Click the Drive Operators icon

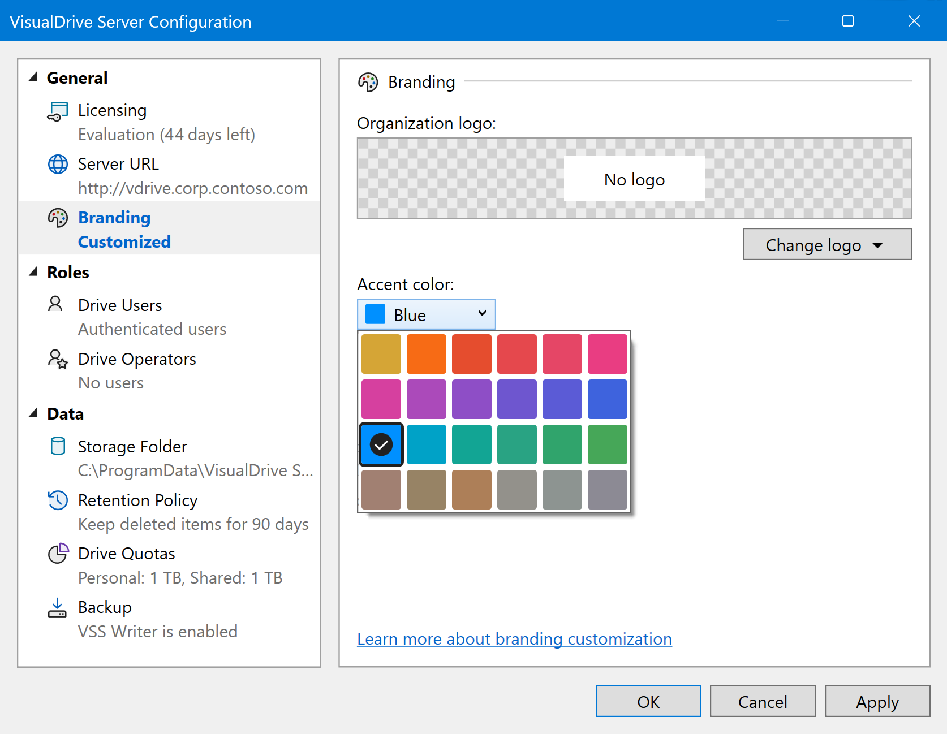point(58,359)
